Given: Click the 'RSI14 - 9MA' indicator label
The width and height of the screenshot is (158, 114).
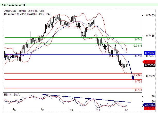Looking at the screenshot, I should (x=12, y=95).
